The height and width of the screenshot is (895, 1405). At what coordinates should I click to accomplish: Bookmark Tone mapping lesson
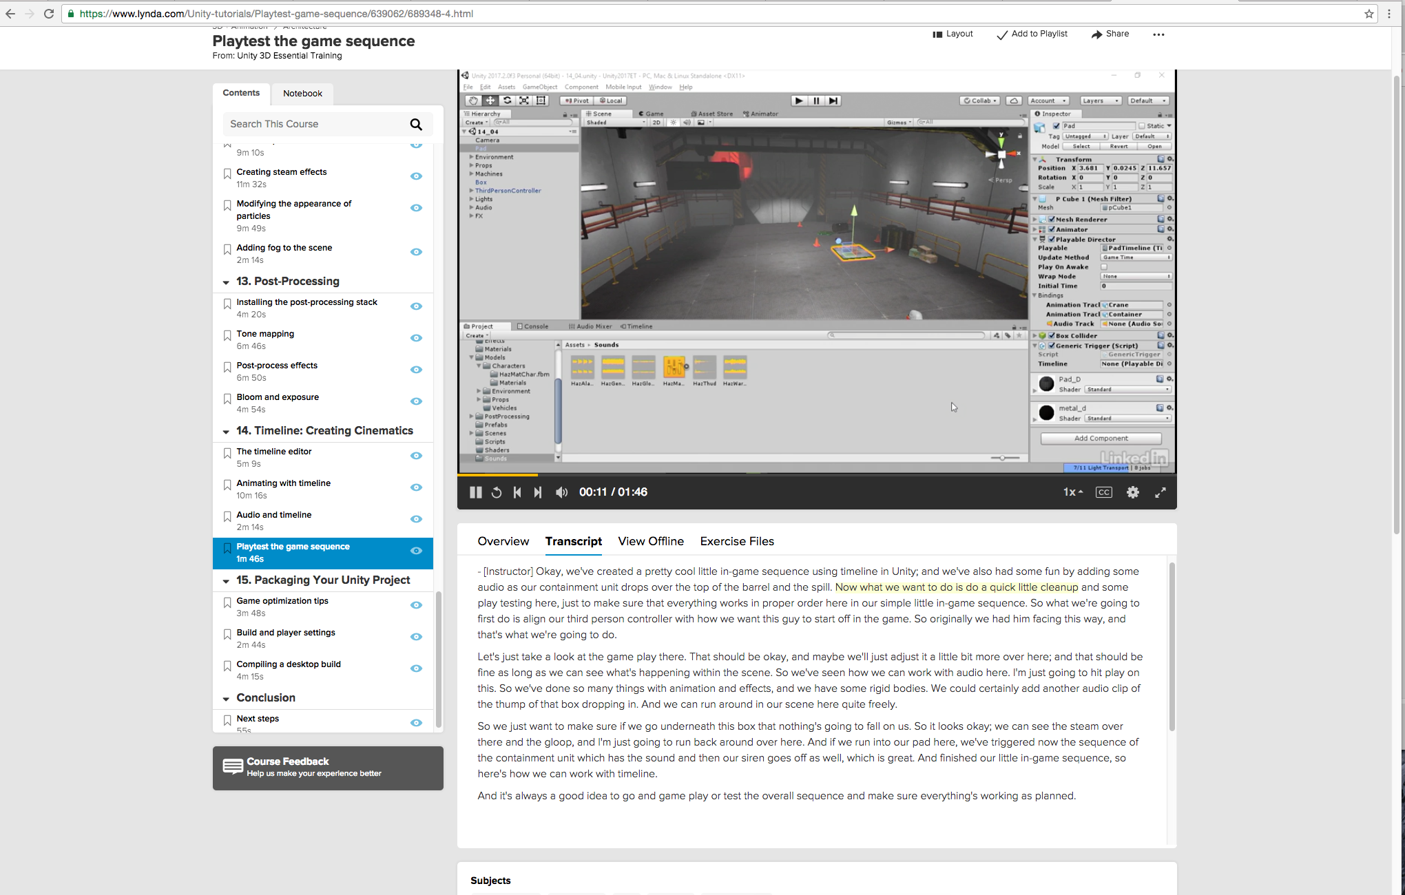pyautogui.click(x=227, y=335)
